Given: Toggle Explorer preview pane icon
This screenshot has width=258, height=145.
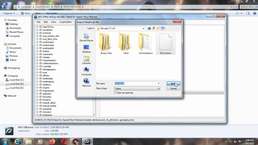Looking at the screenshot, I should pos(248,13).
